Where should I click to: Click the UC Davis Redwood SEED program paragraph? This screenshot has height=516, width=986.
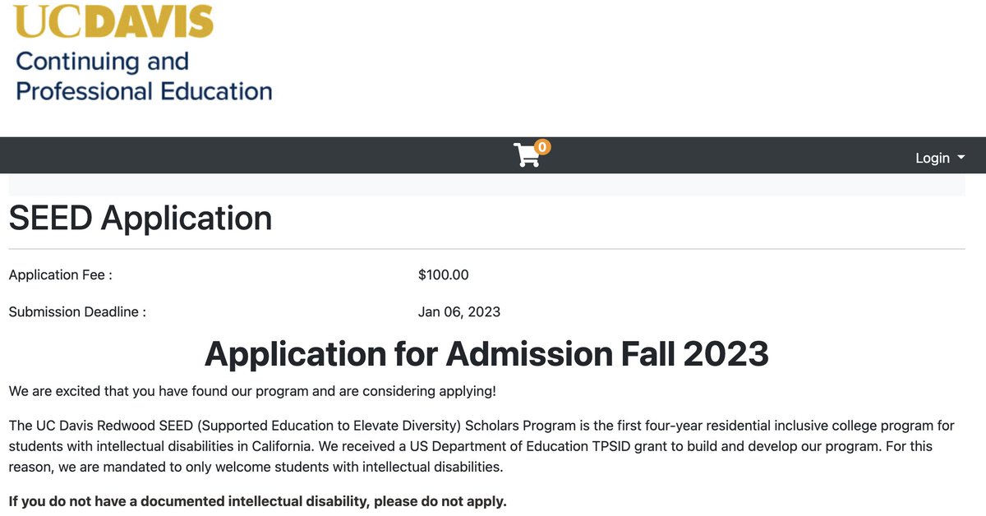482,446
